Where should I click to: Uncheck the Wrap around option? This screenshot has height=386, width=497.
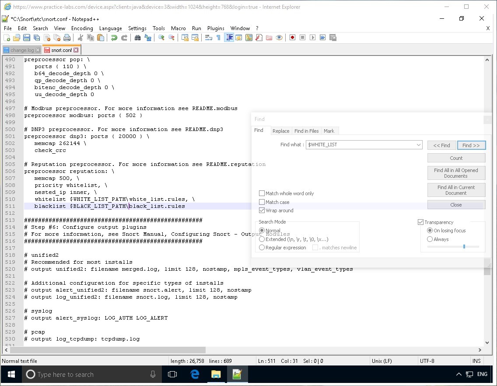click(262, 210)
